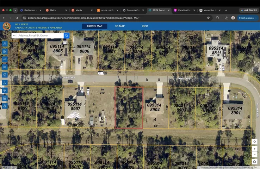Go back to the previous page
This screenshot has height=169, width=260.
click(4, 18)
